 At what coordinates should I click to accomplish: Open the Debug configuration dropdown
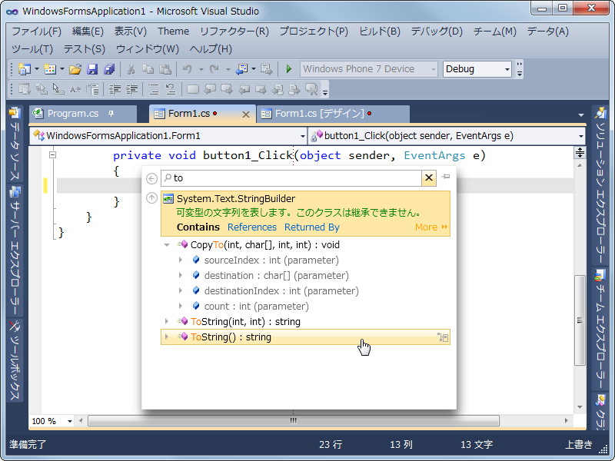pyautogui.click(x=507, y=69)
